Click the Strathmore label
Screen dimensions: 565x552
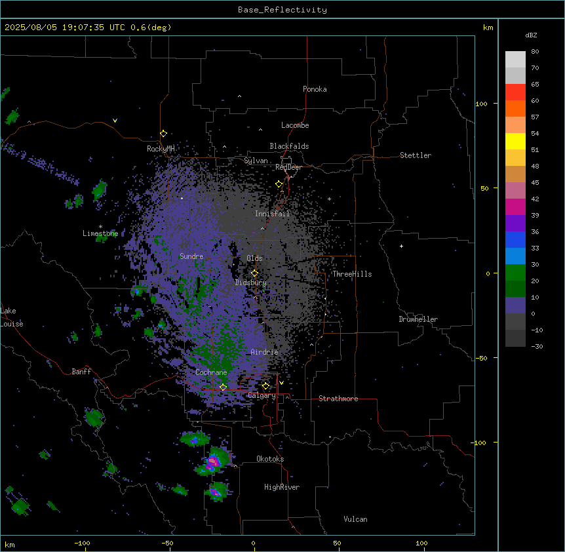tap(338, 399)
